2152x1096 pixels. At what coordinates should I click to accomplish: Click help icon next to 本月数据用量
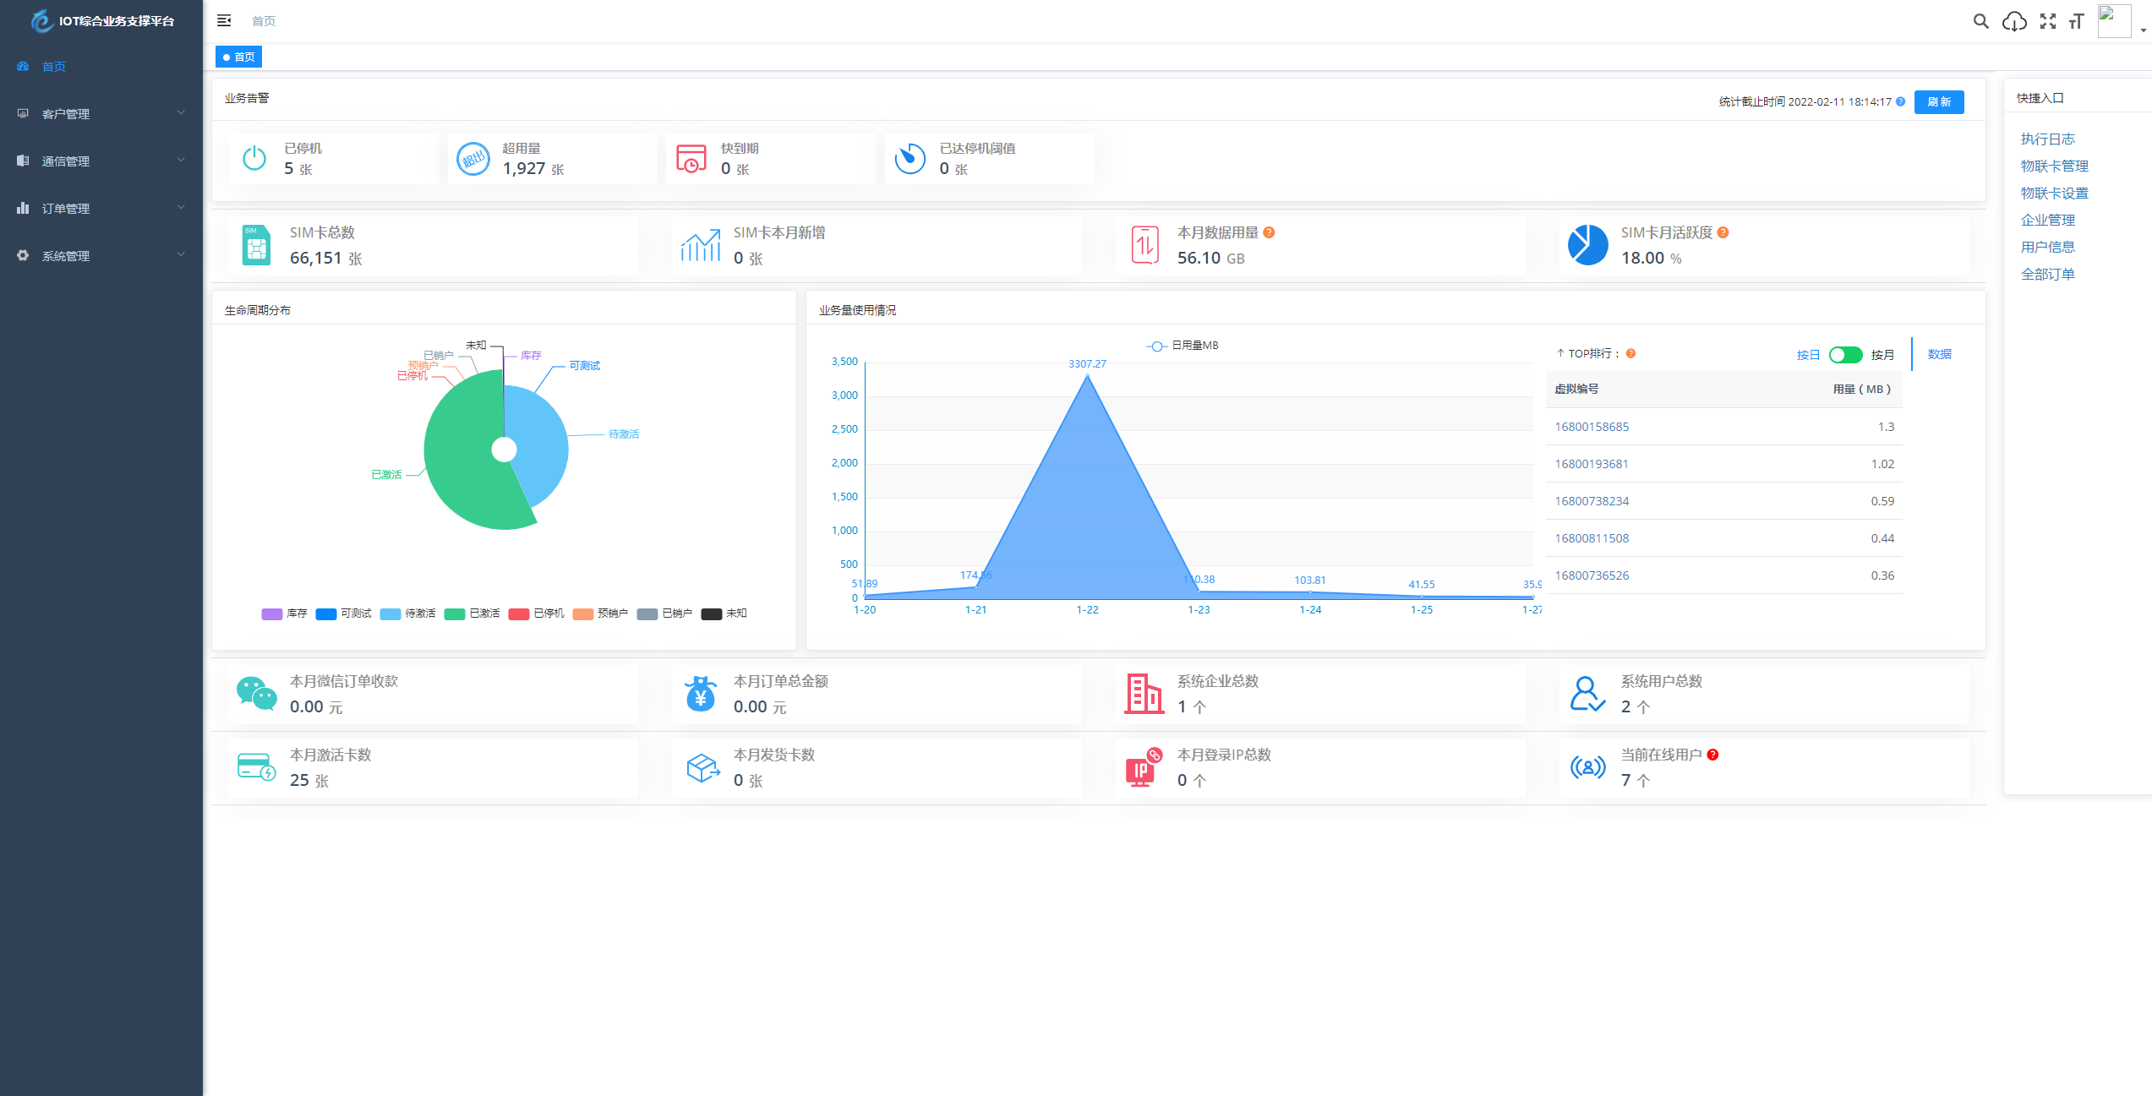coord(1269,232)
